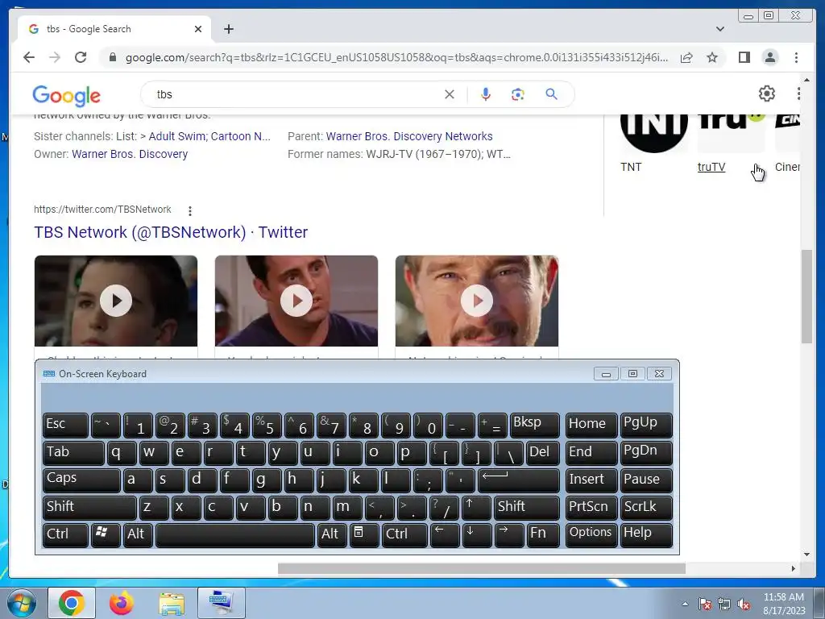Click On-Screen Keyboard taskbar icon
The width and height of the screenshot is (825, 619).
point(221,603)
